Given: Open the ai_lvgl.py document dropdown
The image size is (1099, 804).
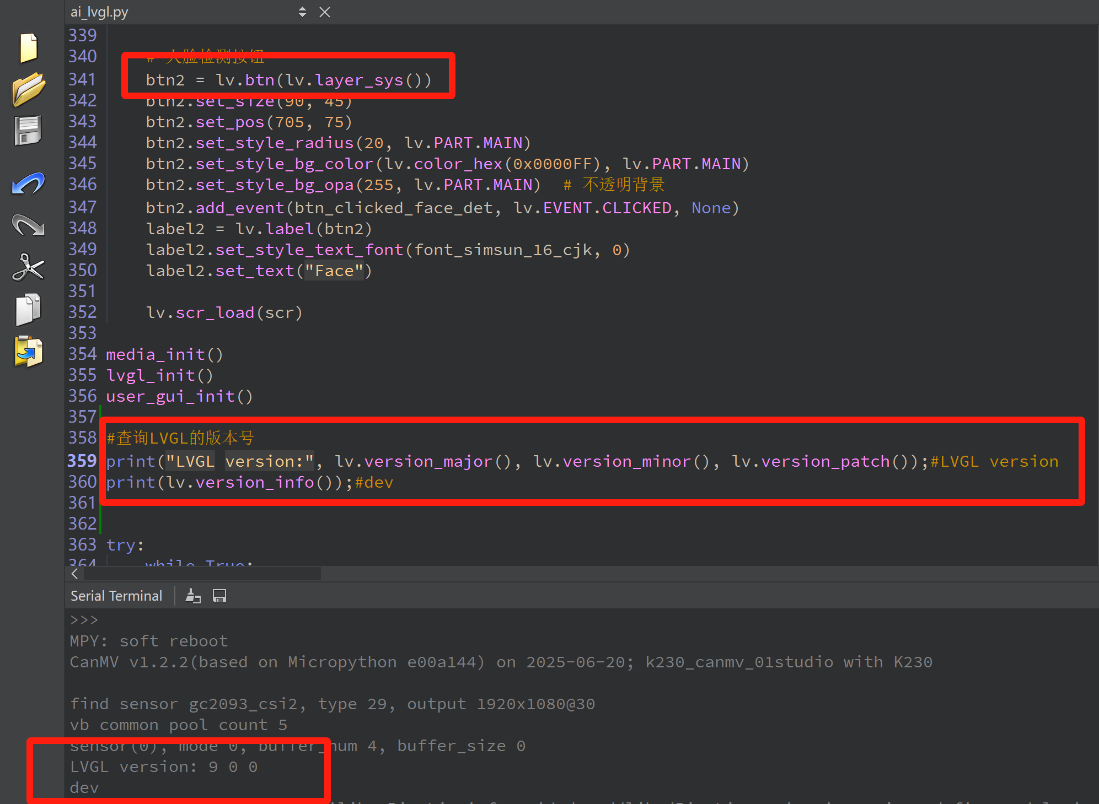Looking at the screenshot, I should (x=302, y=12).
